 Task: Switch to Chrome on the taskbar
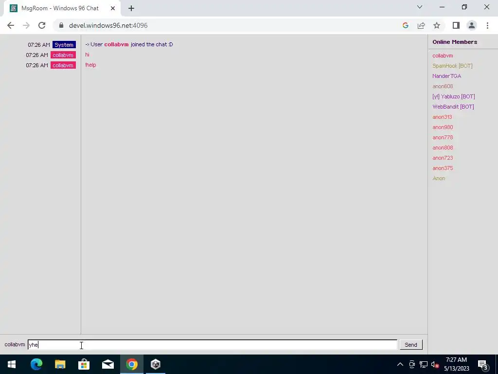pyautogui.click(x=131, y=364)
